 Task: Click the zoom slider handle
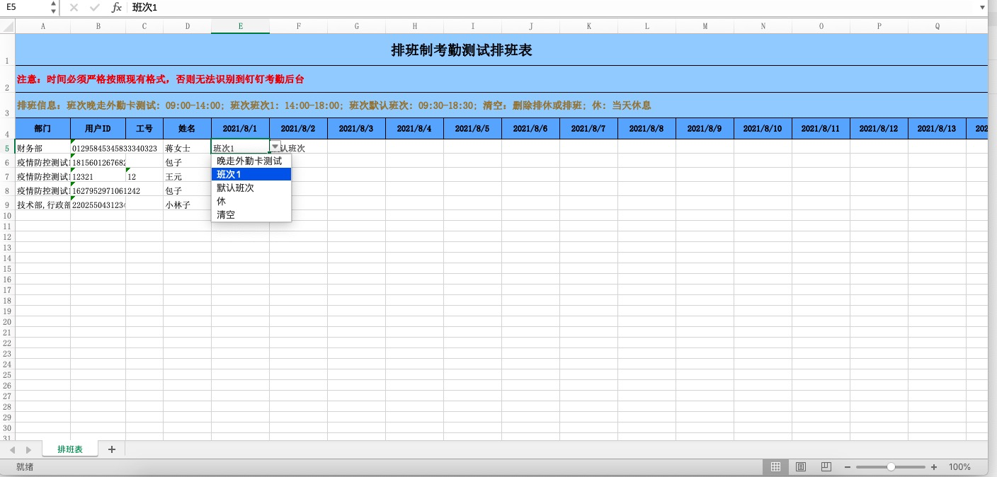point(890,467)
